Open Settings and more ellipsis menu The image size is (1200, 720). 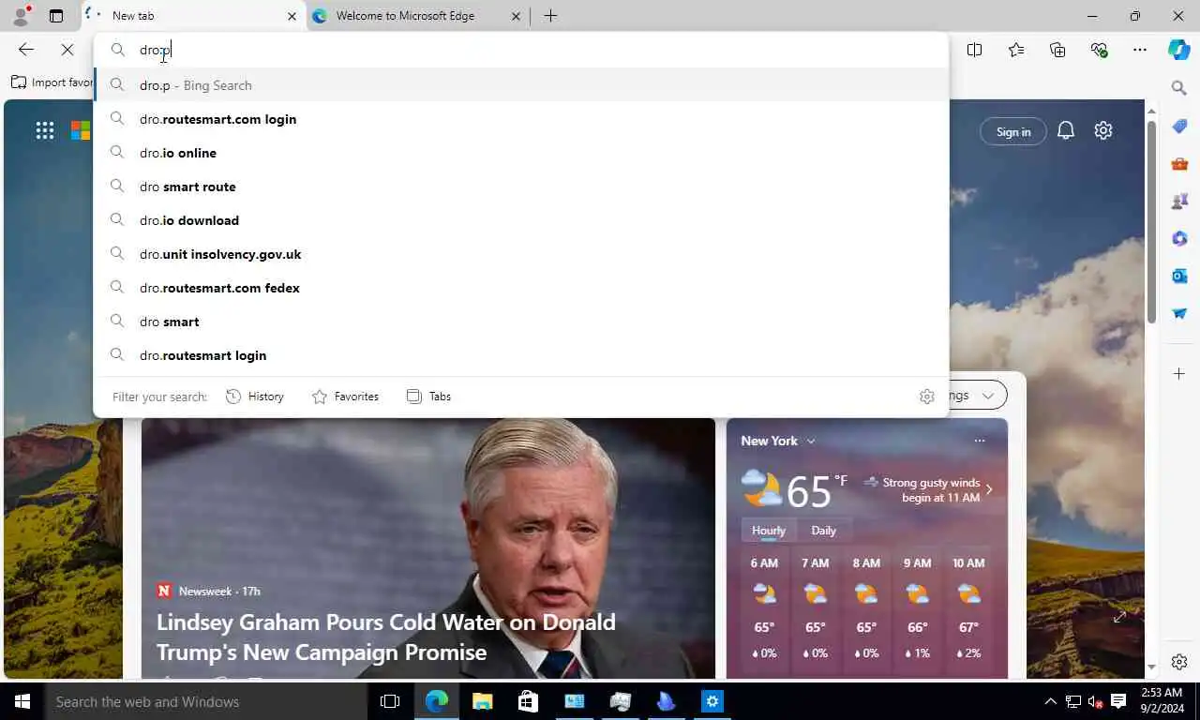[x=1140, y=50]
